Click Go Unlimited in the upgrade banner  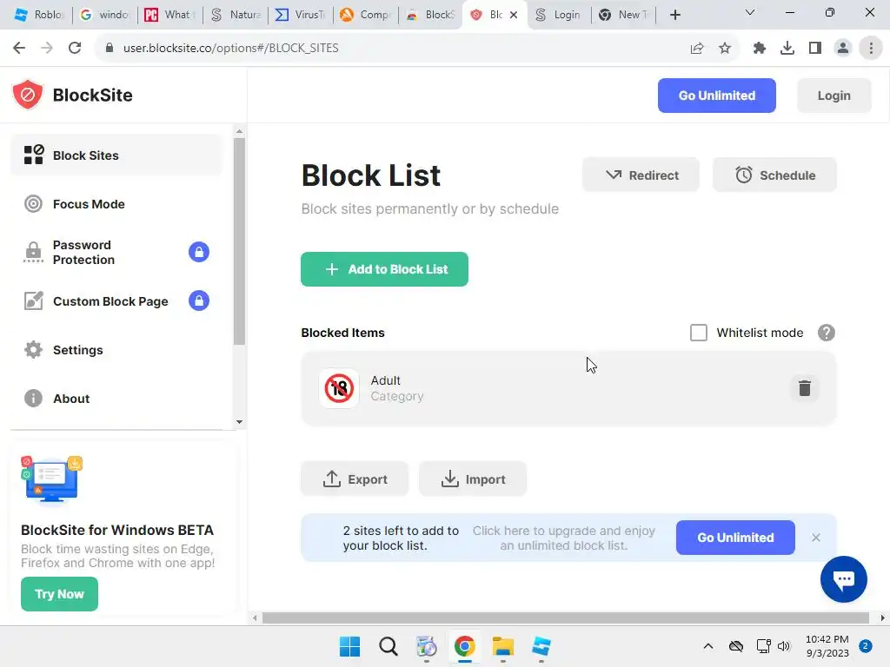click(x=735, y=537)
